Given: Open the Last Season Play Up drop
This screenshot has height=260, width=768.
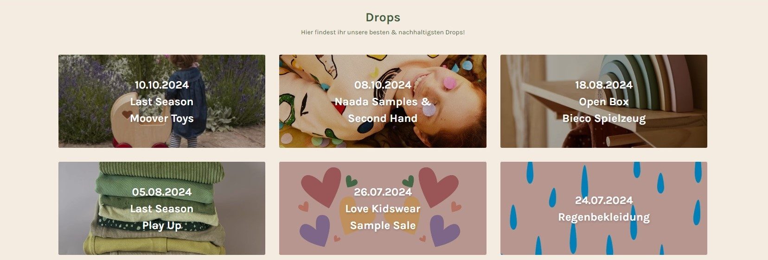Looking at the screenshot, I should click(x=161, y=217).
